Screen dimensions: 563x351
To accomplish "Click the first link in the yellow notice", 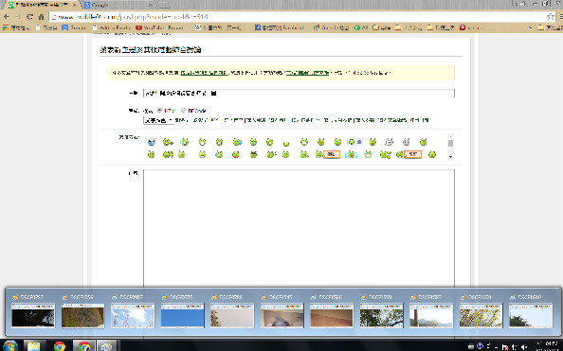I will [x=204, y=73].
